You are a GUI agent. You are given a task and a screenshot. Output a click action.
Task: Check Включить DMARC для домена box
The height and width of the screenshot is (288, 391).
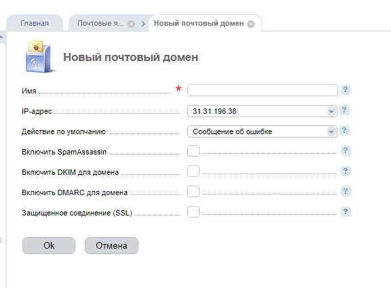click(x=193, y=192)
